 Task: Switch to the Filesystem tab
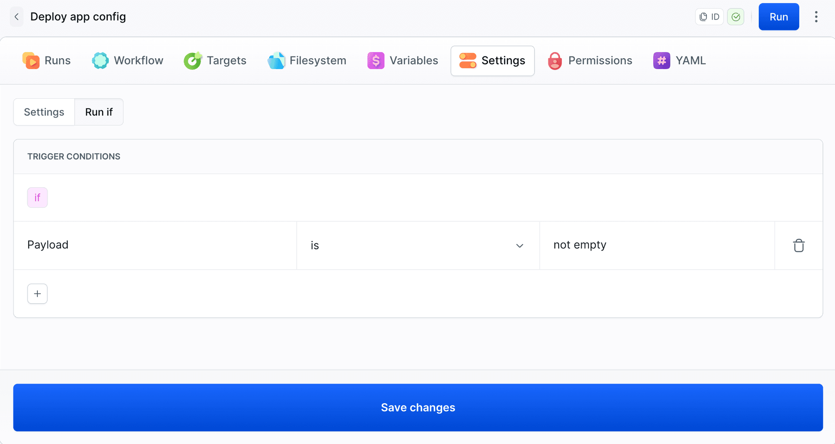point(307,60)
